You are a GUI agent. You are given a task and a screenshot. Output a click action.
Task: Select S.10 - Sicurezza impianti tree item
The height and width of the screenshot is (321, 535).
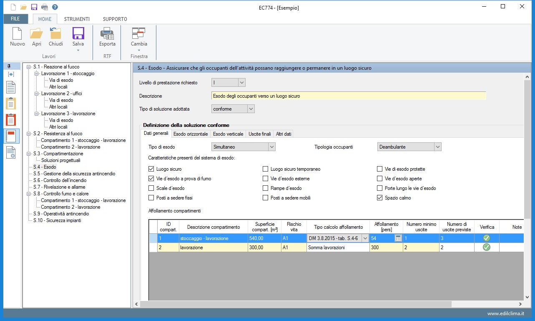click(57, 220)
